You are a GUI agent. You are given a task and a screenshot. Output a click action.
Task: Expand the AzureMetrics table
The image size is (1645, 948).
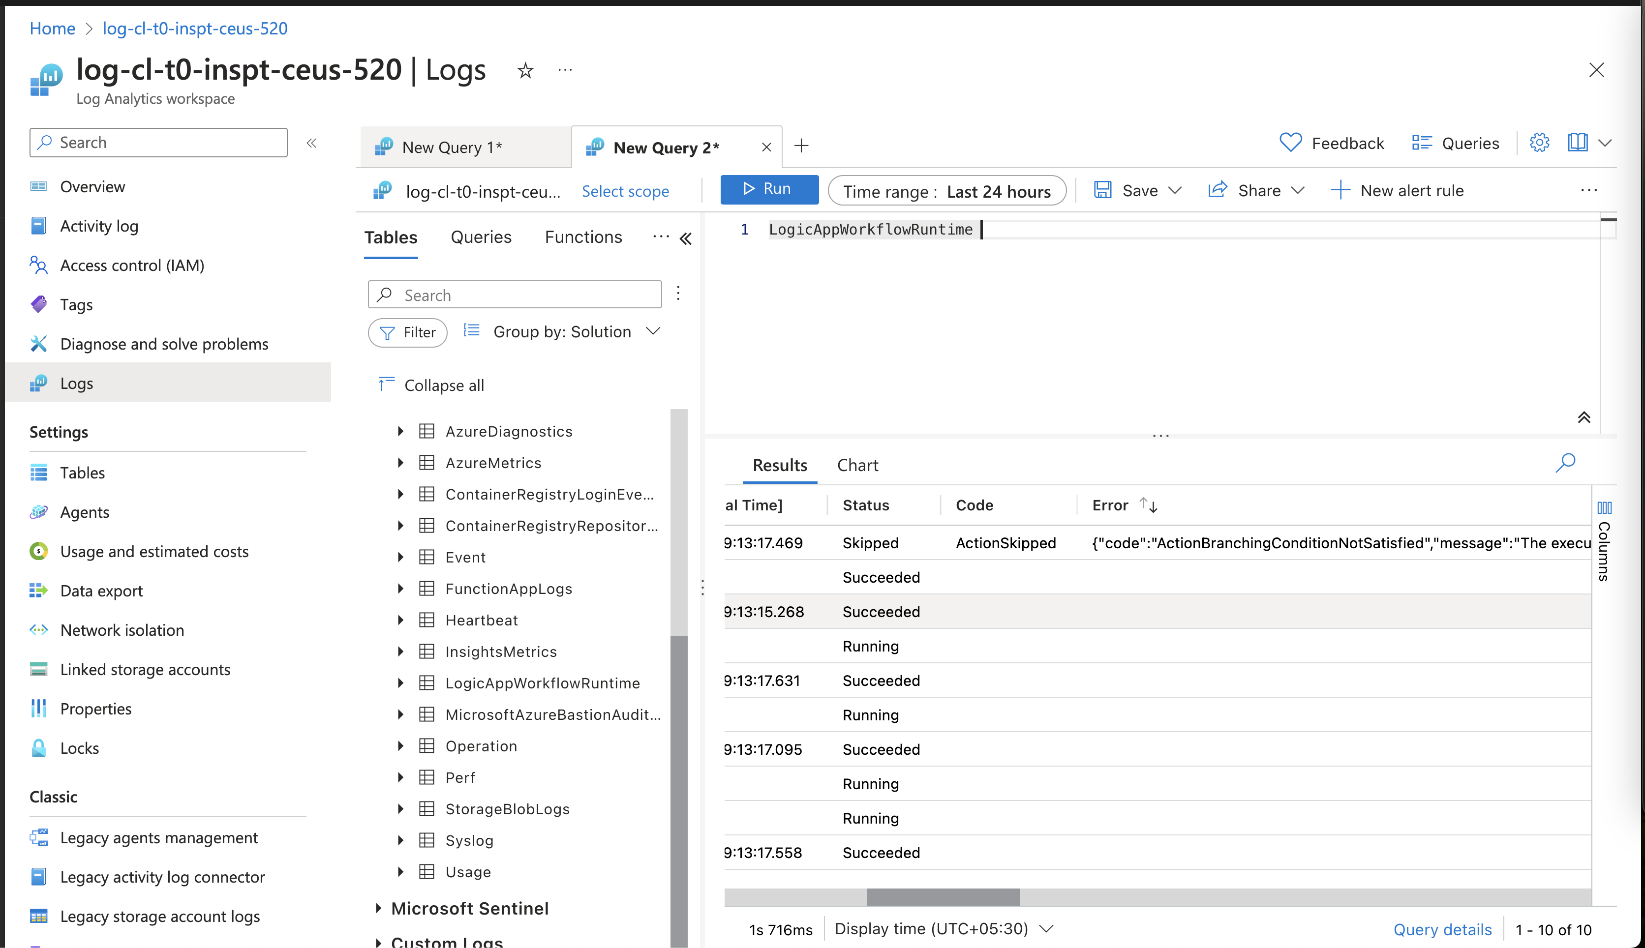click(x=400, y=463)
